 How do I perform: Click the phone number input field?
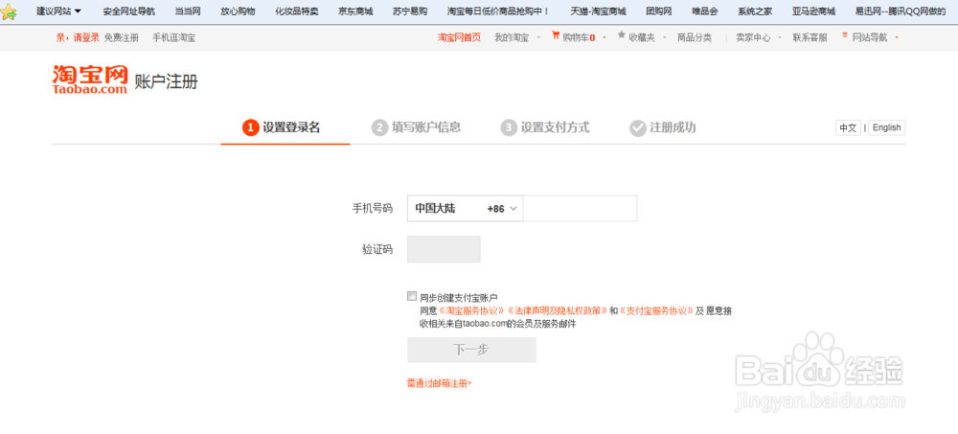[x=580, y=209]
